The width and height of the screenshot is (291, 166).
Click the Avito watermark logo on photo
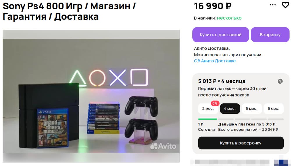(163, 146)
